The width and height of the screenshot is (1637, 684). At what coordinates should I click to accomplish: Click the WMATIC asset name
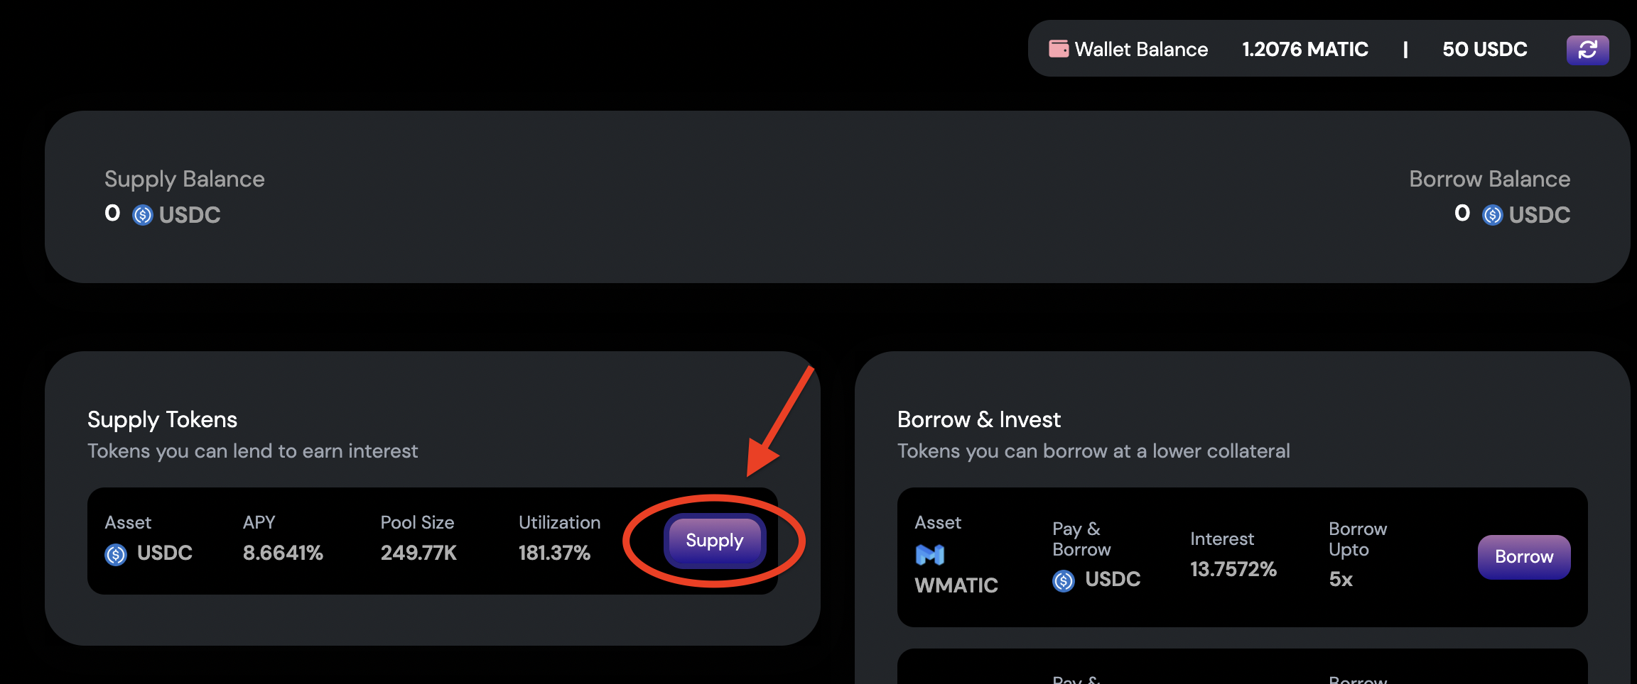(x=956, y=585)
